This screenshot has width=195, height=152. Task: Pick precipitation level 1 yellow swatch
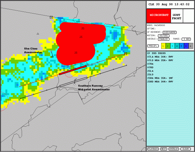[x=163, y=46]
